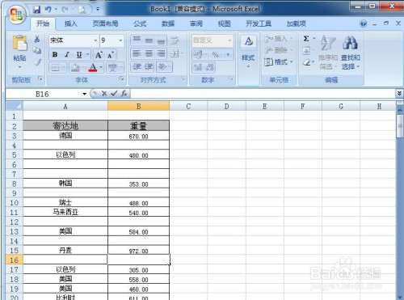This screenshot has height=300, width=404.
Task: Expand the formula bar
Action: [399, 94]
